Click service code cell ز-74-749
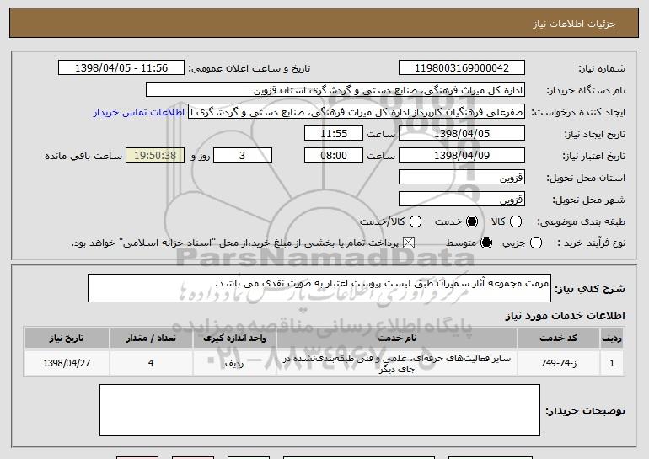Screen dimensions: 649x459 pyautogui.click(x=558, y=363)
